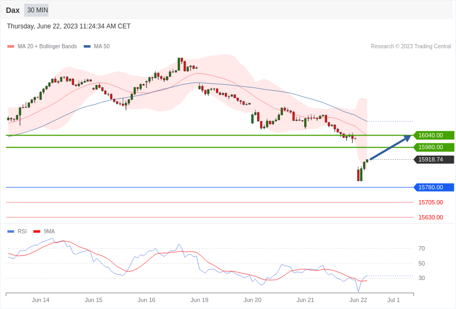Click the Jul 1 date axis label
Screen dimensions: 456x309
coord(393,300)
